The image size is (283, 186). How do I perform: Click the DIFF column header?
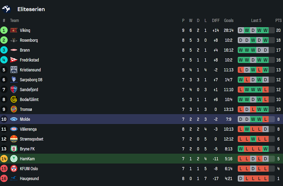click(x=216, y=21)
